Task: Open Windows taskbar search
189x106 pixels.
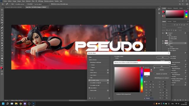Action: (7, 104)
